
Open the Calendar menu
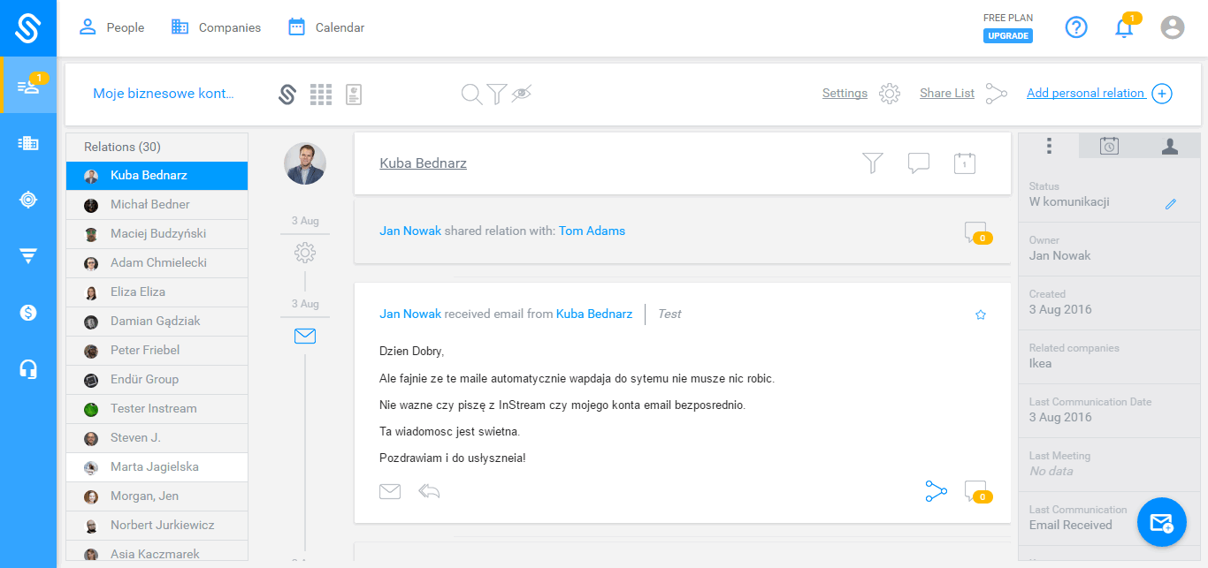point(326,27)
